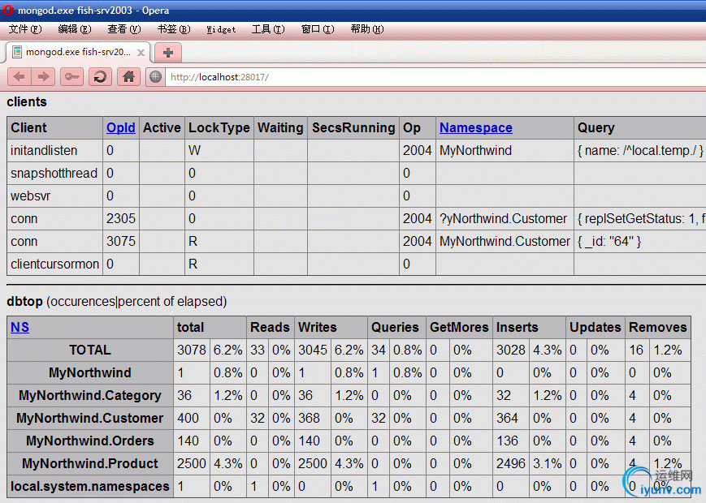Select the initandlisten client cell

click(55, 151)
